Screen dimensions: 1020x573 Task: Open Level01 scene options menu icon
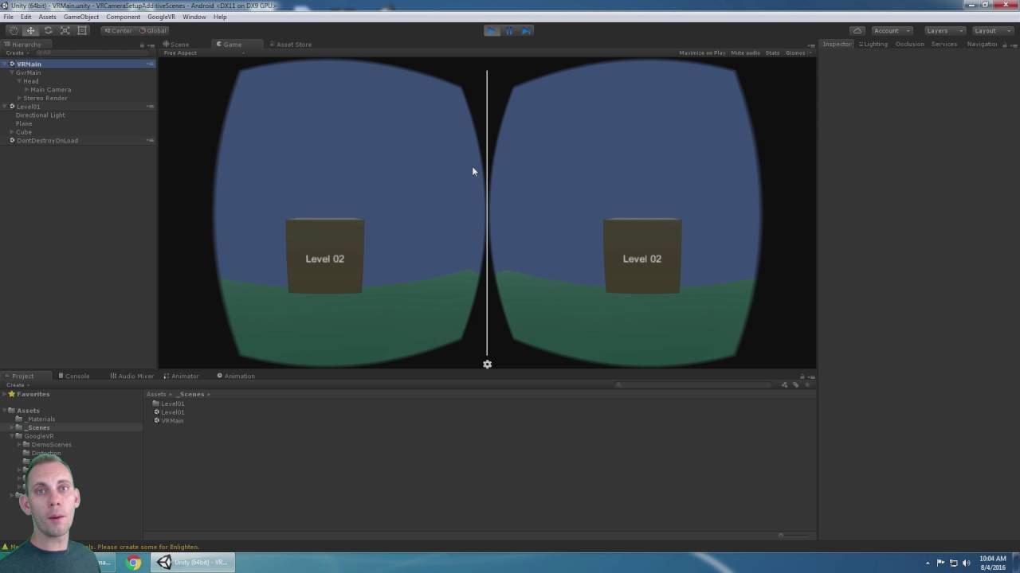[x=150, y=107]
